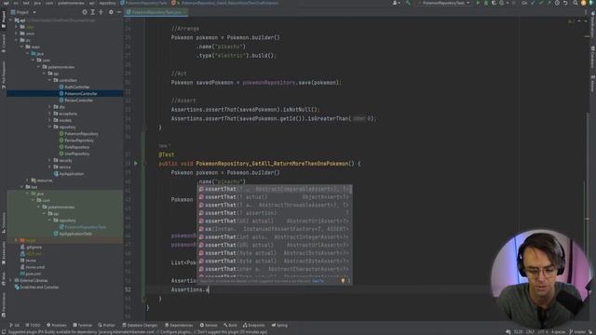Open RoleRepository in project tree

[x=74, y=147]
